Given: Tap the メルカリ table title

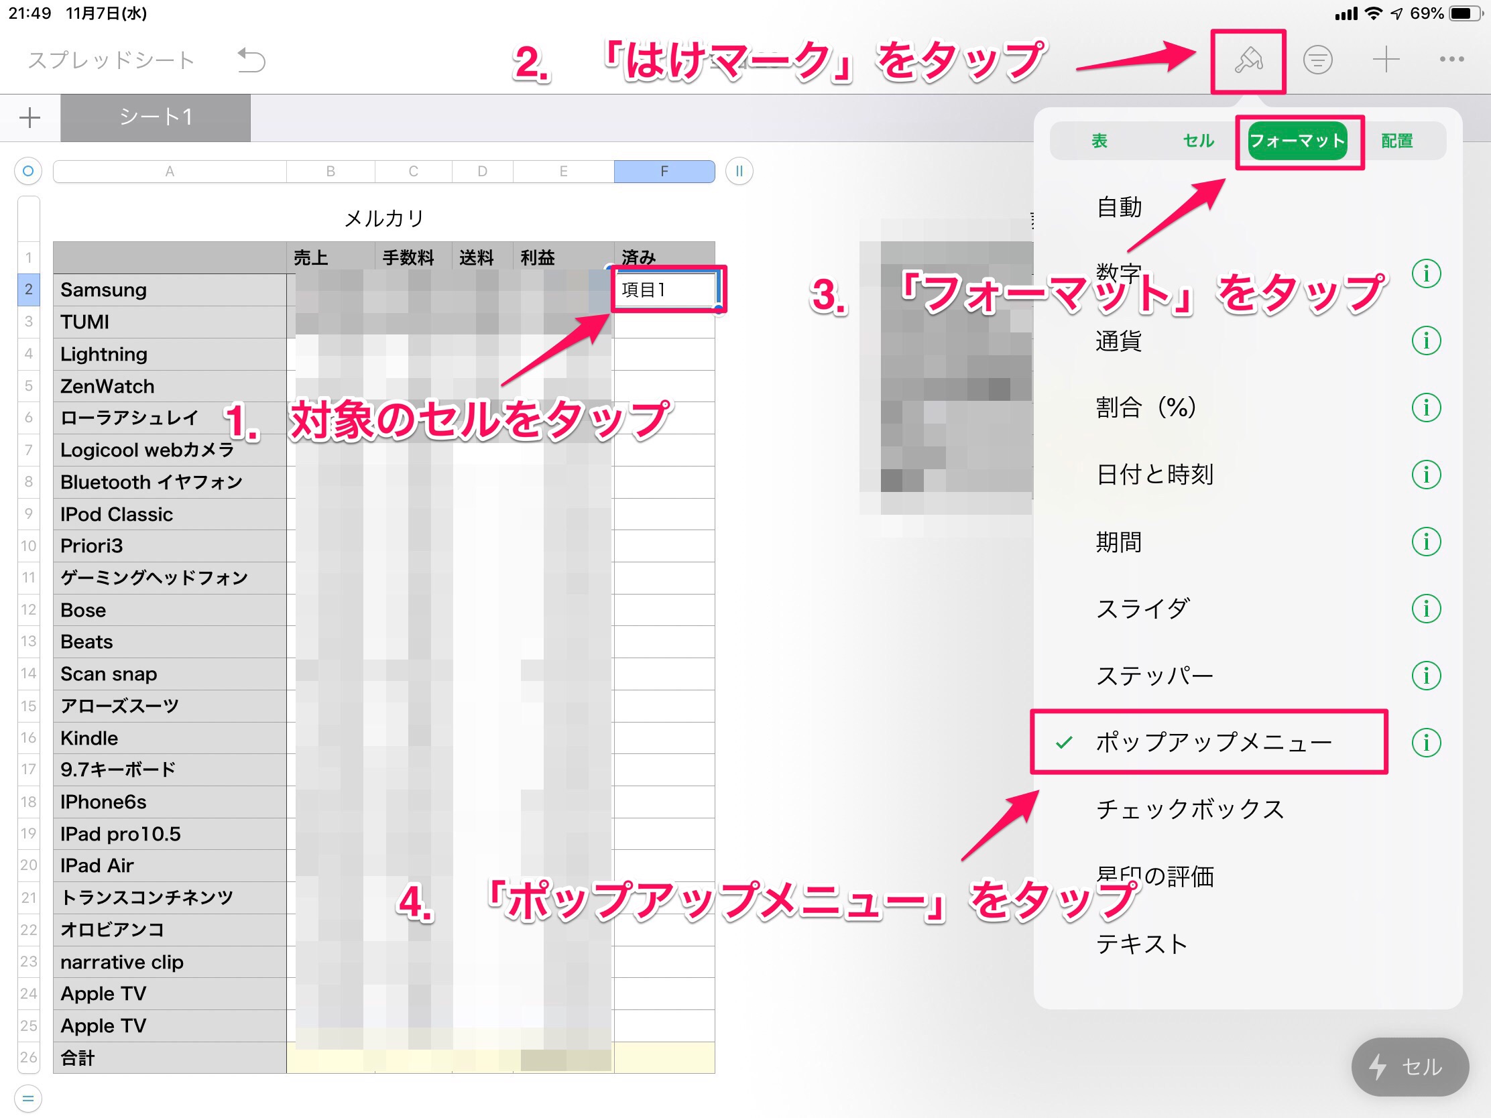Looking at the screenshot, I should coord(383,219).
